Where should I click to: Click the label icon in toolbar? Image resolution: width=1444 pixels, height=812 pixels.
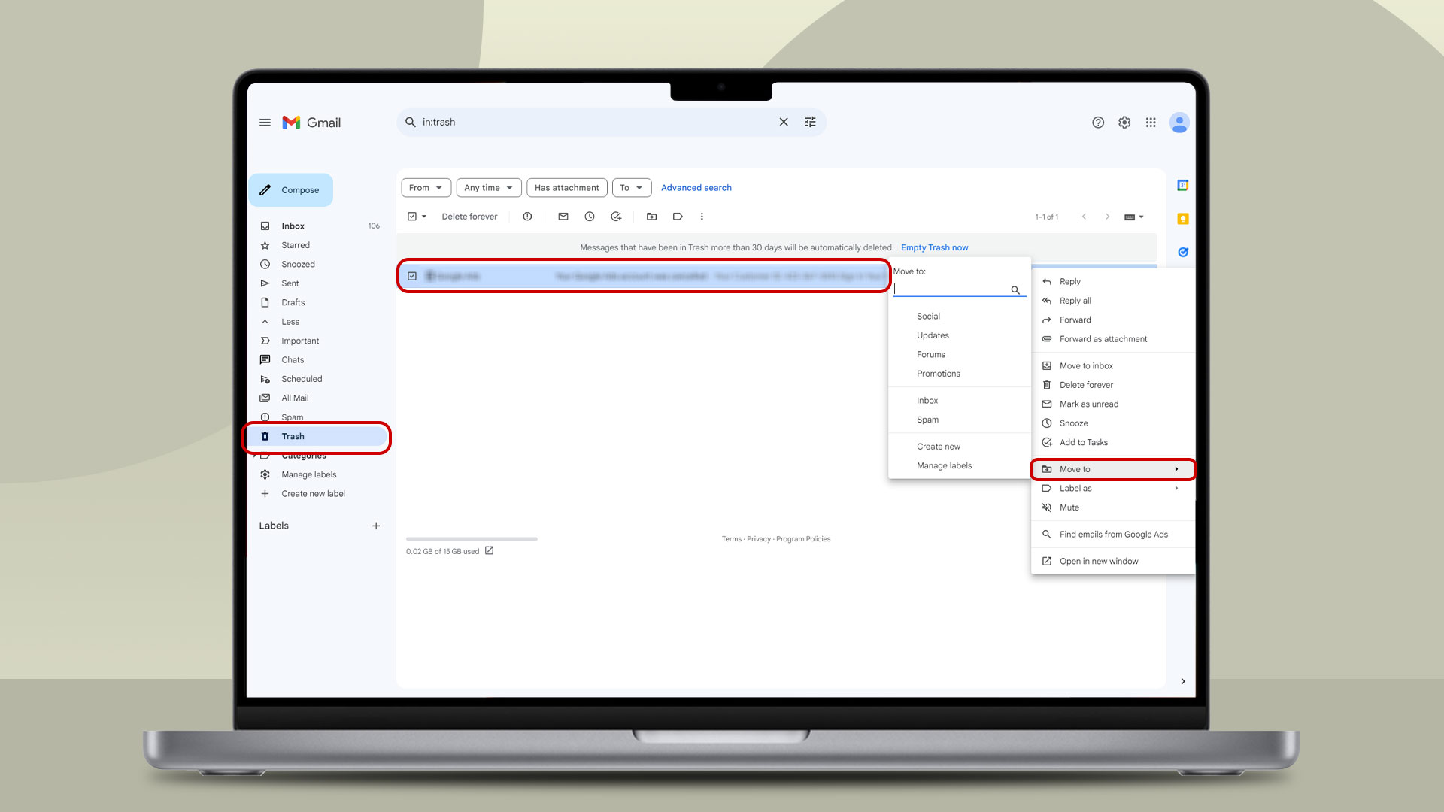678,216
